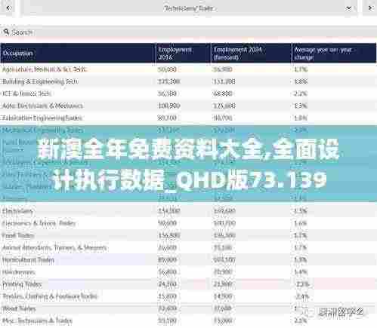Click the magnifying glass search icon

pos(6,32)
